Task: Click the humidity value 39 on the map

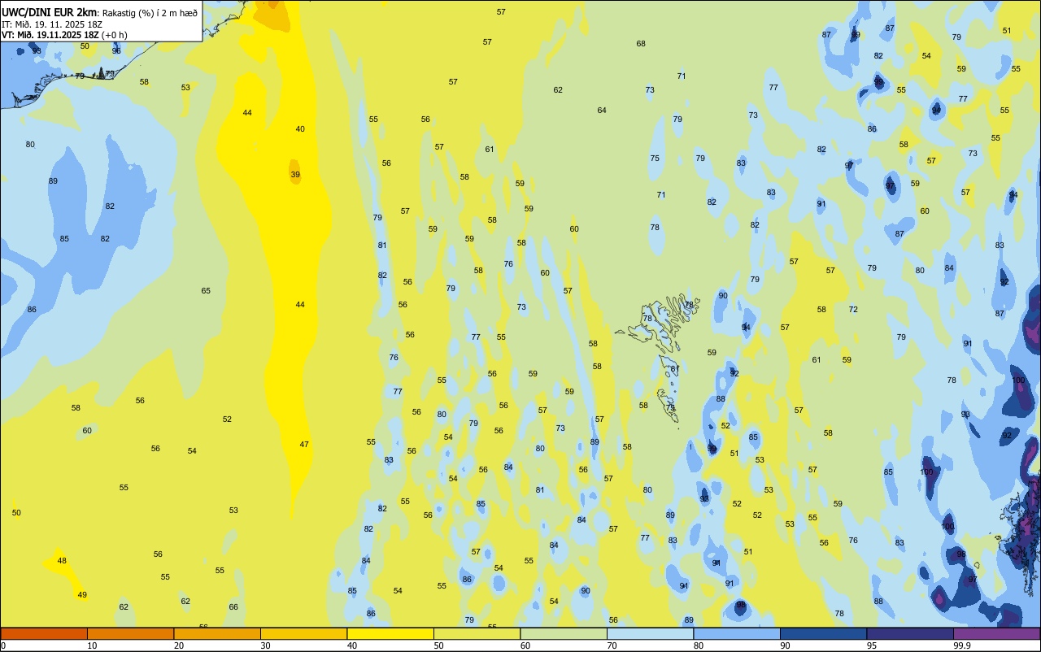Action: tap(295, 174)
